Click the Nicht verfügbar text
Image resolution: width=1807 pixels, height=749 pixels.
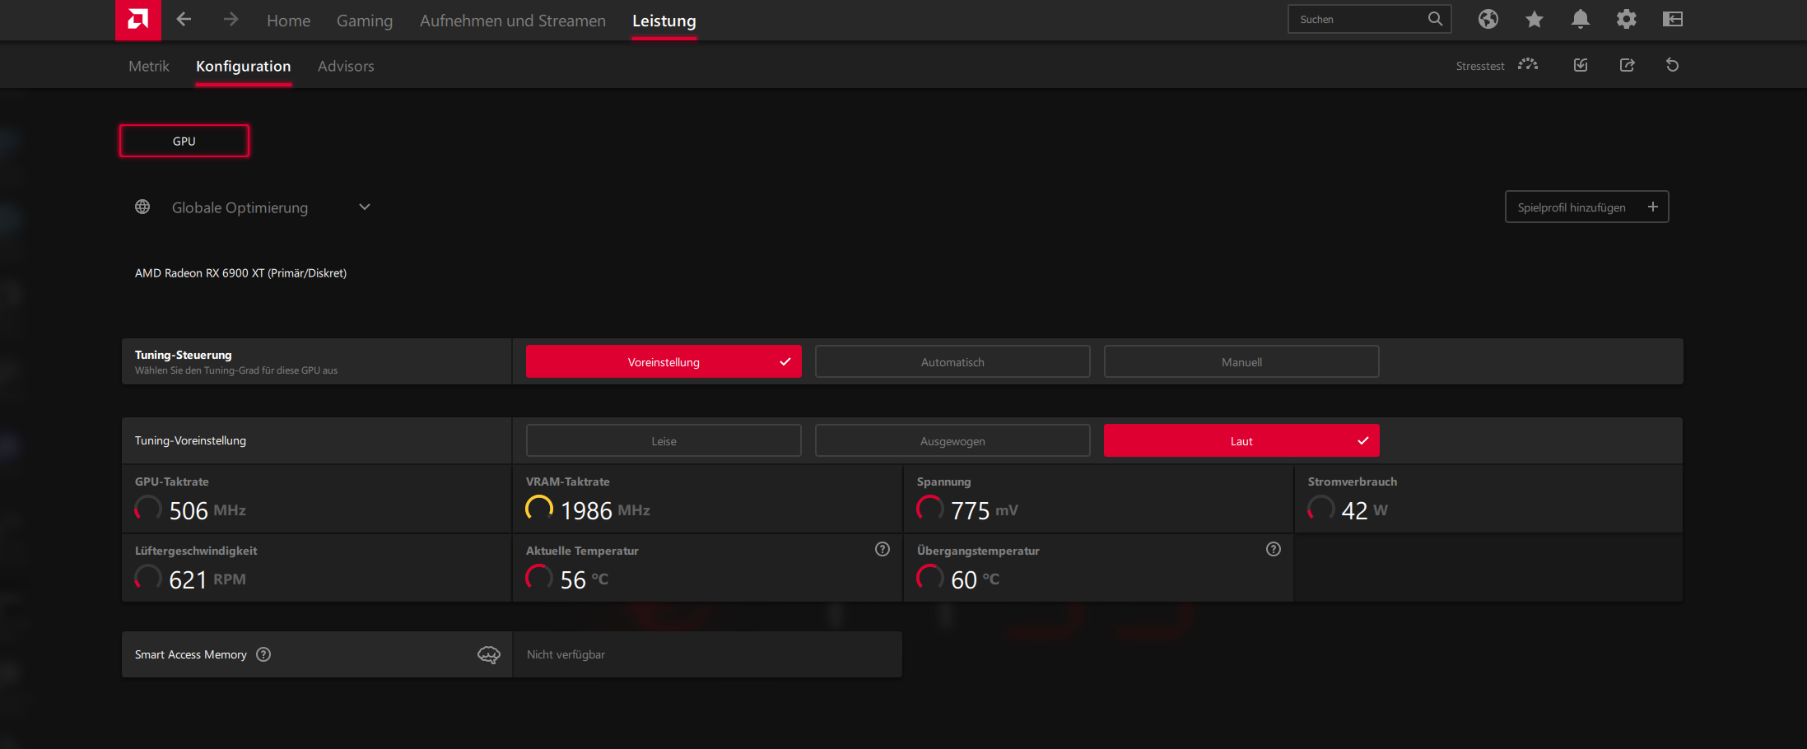click(x=566, y=654)
